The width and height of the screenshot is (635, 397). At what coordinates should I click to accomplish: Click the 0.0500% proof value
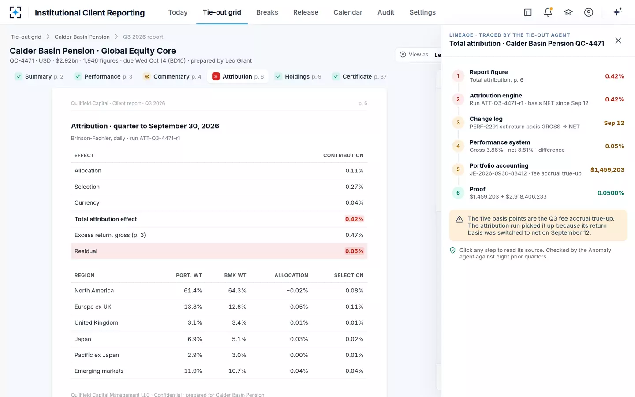[x=611, y=193]
